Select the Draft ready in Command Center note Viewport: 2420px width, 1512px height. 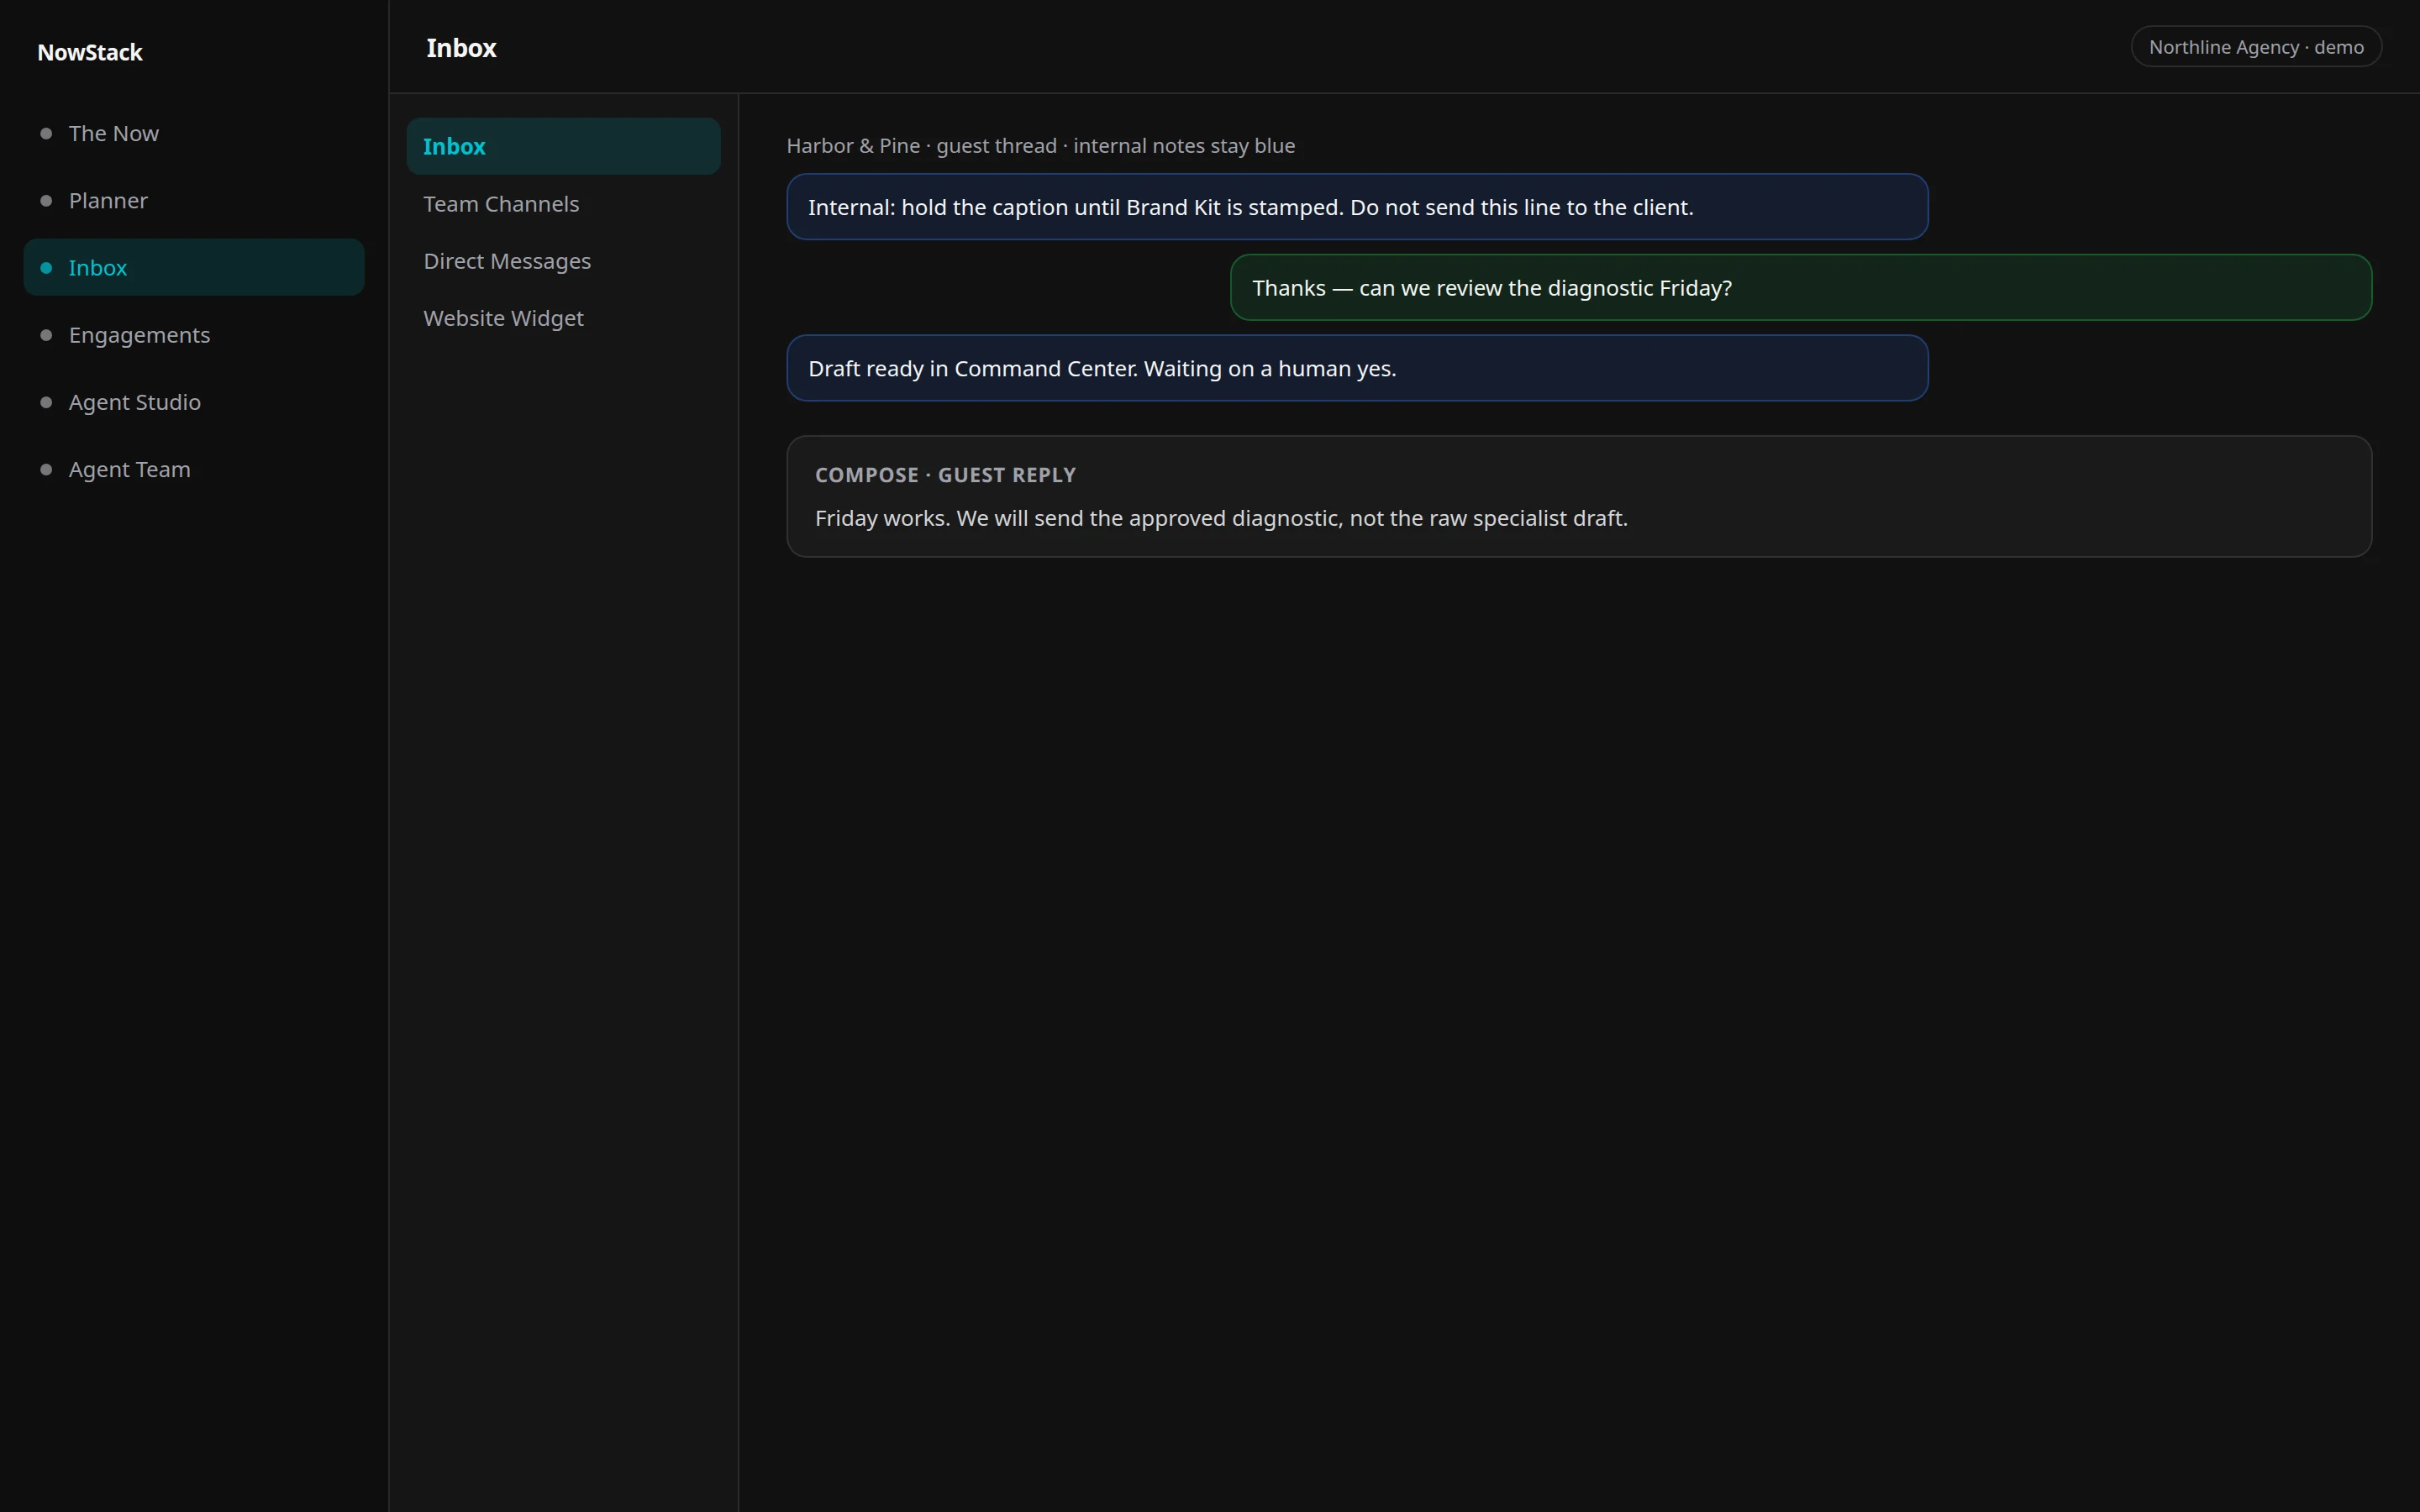(x=1357, y=368)
